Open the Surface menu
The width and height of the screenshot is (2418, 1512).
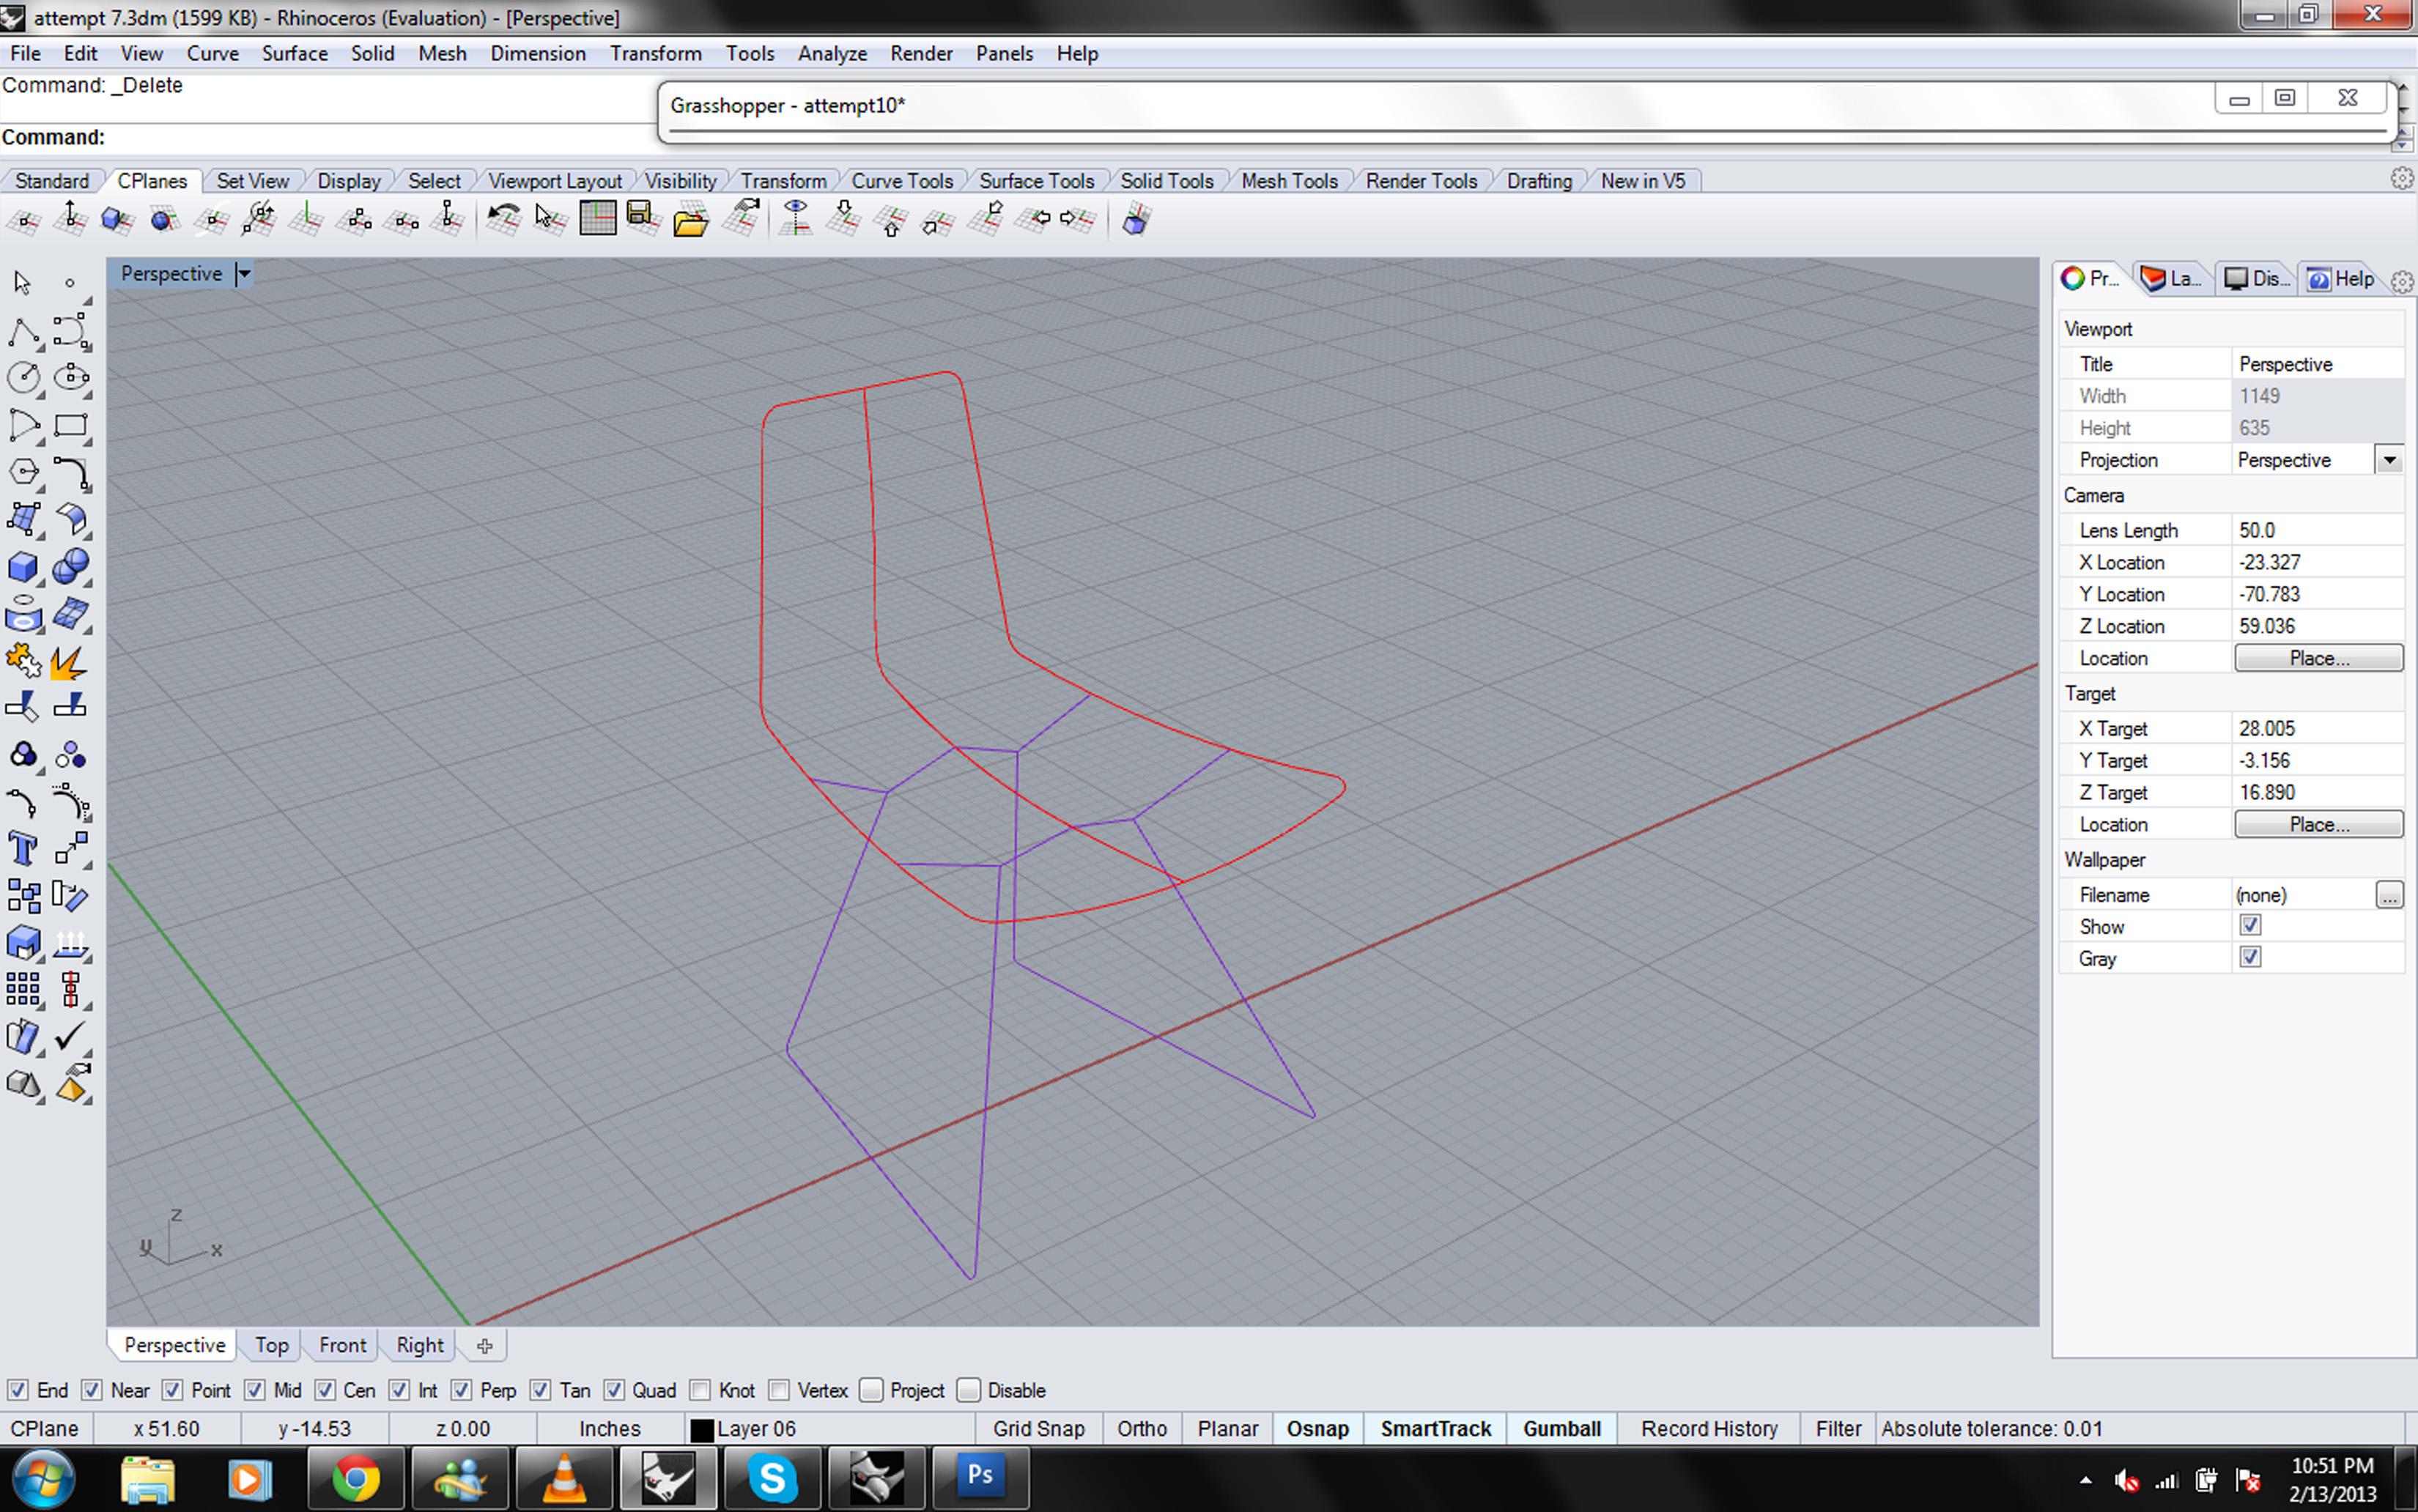point(294,53)
